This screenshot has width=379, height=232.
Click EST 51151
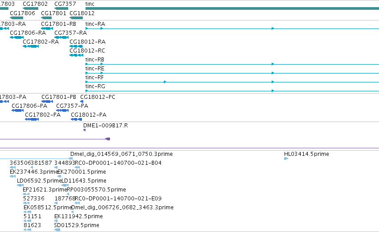click(x=33, y=217)
